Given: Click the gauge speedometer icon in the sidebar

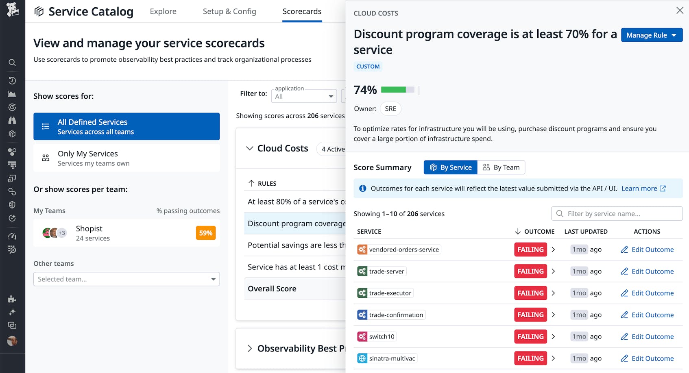Looking at the screenshot, I should click(12, 236).
